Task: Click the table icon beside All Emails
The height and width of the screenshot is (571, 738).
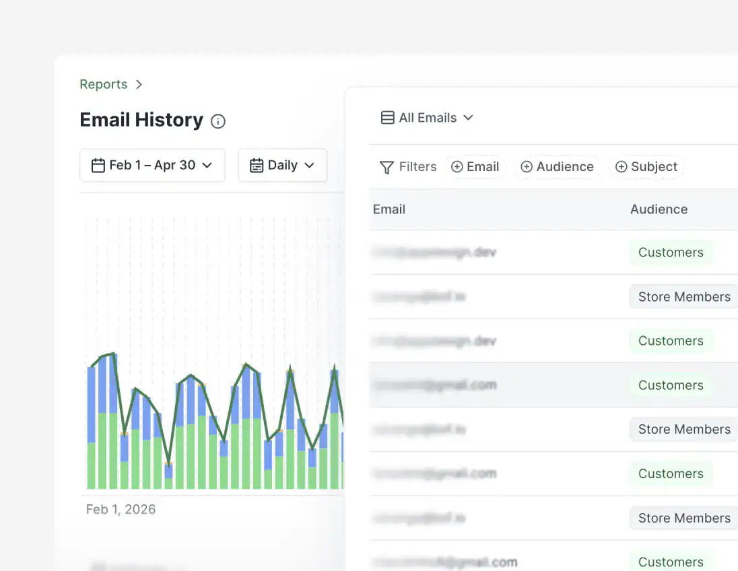Action: point(387,118)
